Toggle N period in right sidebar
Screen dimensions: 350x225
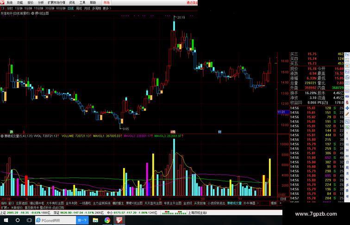(347, 179)
